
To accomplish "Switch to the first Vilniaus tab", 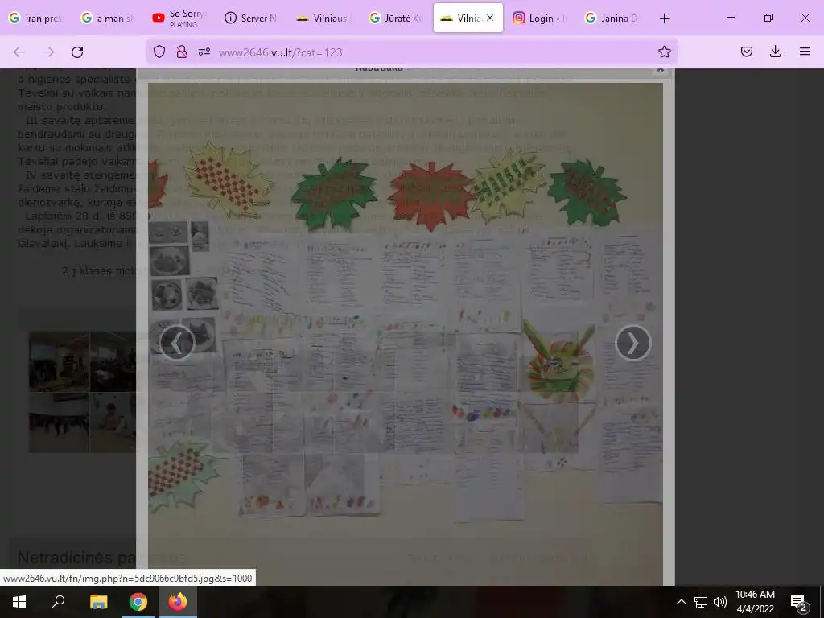I will tap(323, 19).
